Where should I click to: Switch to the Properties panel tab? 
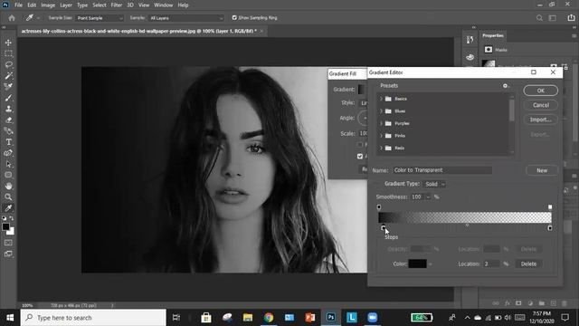coord(493,35)
